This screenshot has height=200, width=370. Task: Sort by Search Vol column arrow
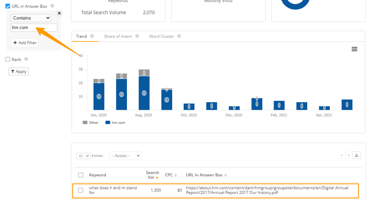[x=157, y=178]
